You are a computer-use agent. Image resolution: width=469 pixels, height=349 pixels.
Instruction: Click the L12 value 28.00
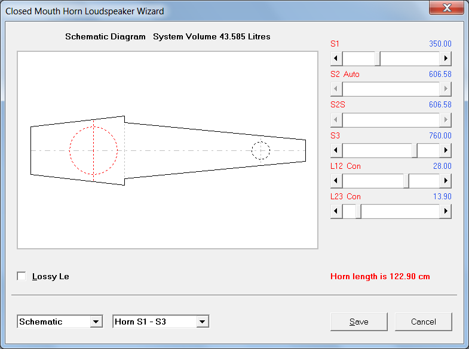pyautogui.click(x=442, y=166)
